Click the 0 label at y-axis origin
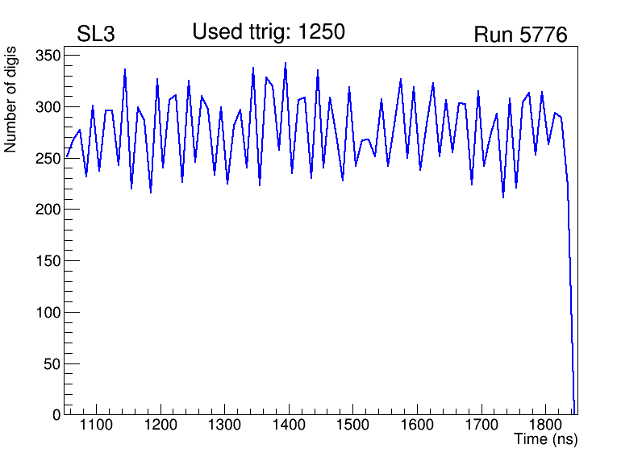The image size is (642, 461). pyautogui.click(x=56, y=415)
